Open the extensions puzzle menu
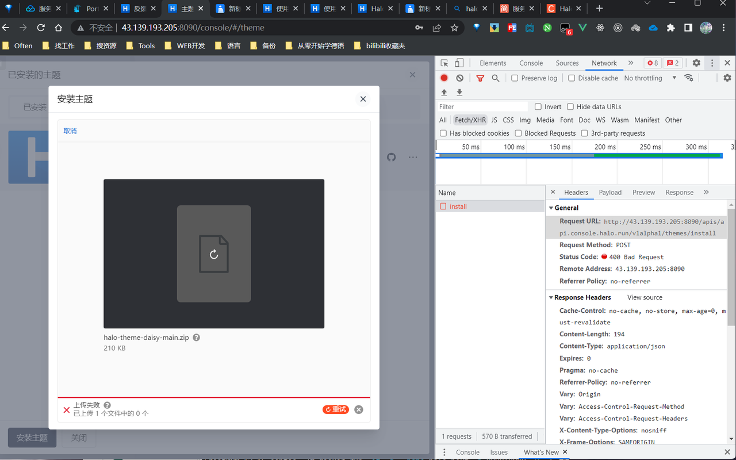736x460 pixels. click(x=670, y=28)
